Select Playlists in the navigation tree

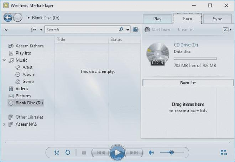23,53
